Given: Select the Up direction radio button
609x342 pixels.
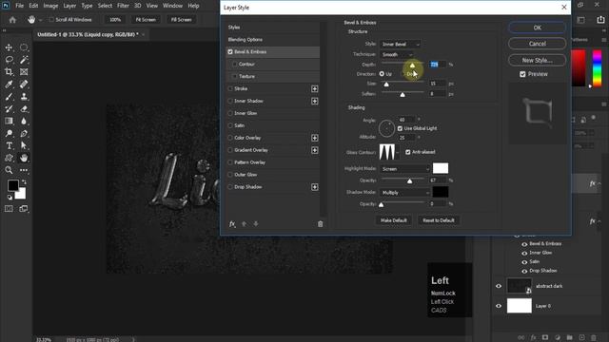Looking at the screenshot, I should [x=382, y=74].
